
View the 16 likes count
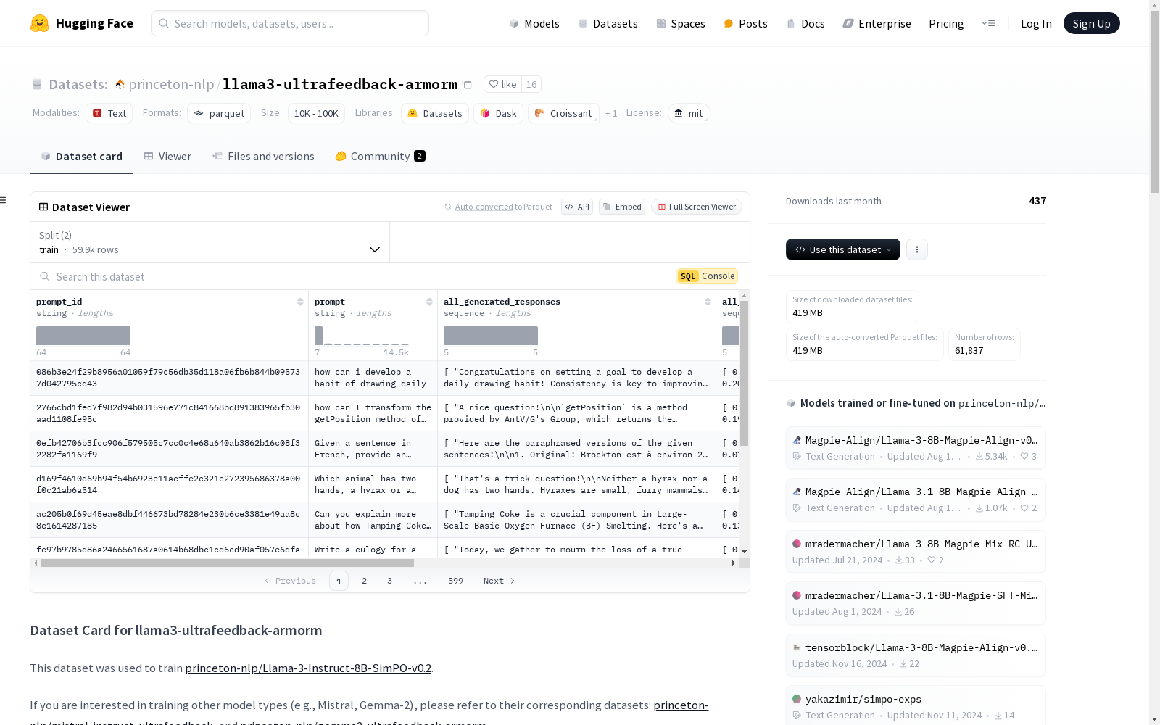[531, 84]
